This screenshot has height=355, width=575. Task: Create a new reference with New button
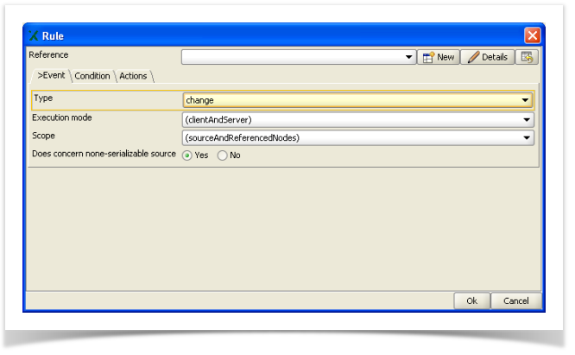[438, 57]
